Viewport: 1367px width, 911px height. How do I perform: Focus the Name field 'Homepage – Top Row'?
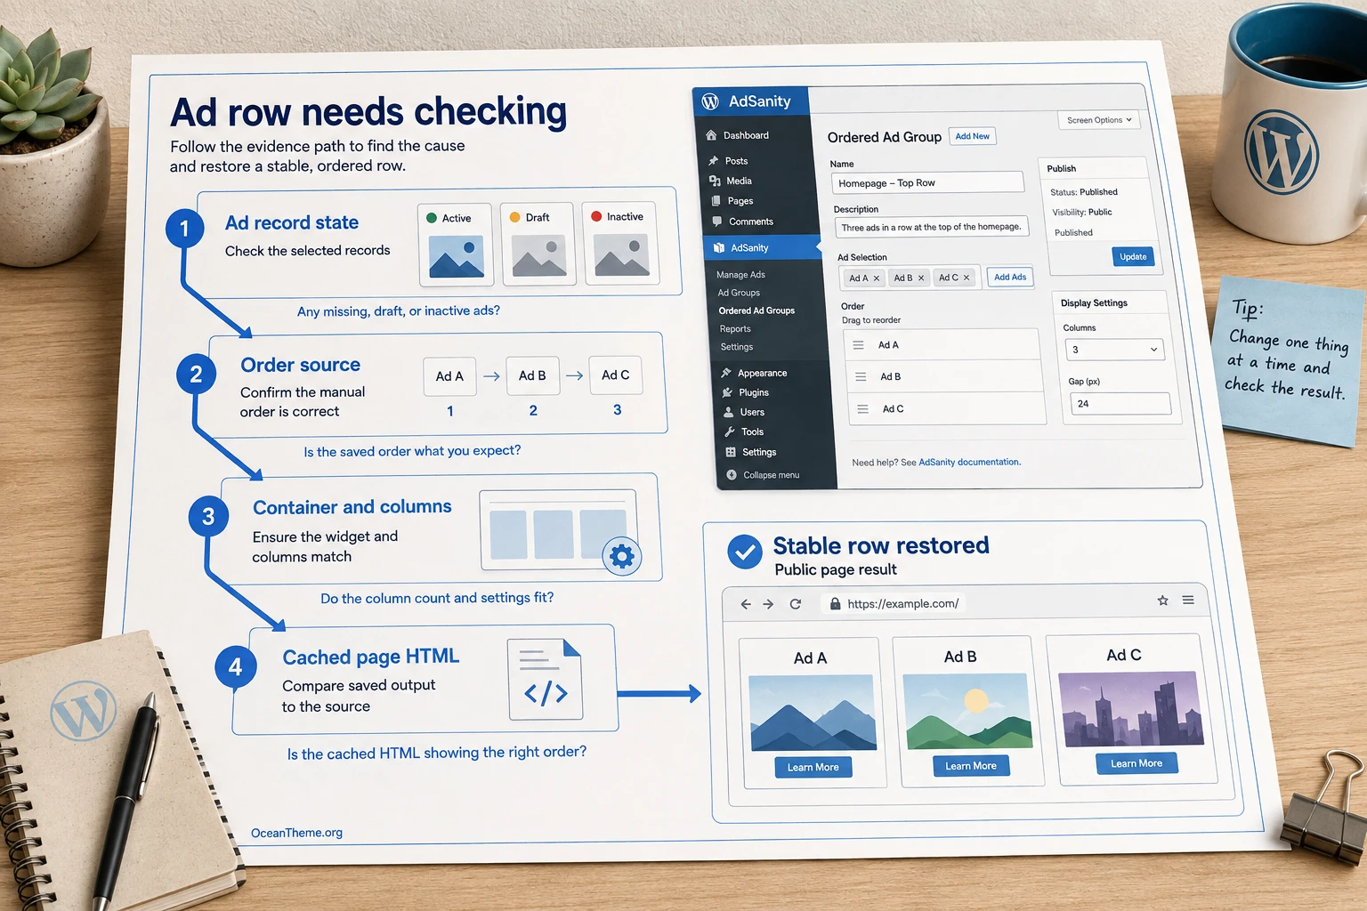(927, 182)
